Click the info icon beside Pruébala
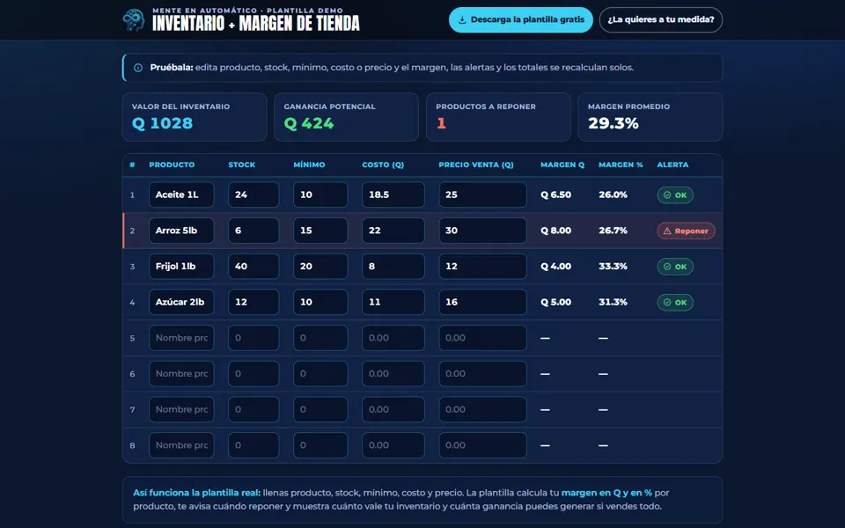 [x=138, y=68]
